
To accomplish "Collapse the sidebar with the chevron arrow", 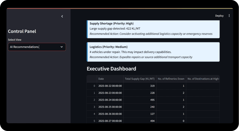I will [62, 16].
